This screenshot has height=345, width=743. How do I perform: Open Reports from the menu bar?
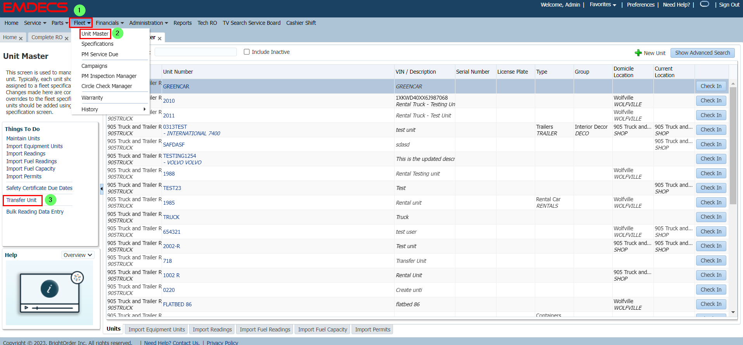click(183, 23)
